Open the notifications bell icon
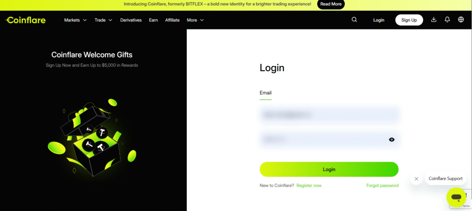The width and height of the screenshot is (472, 211). [447, 20]
